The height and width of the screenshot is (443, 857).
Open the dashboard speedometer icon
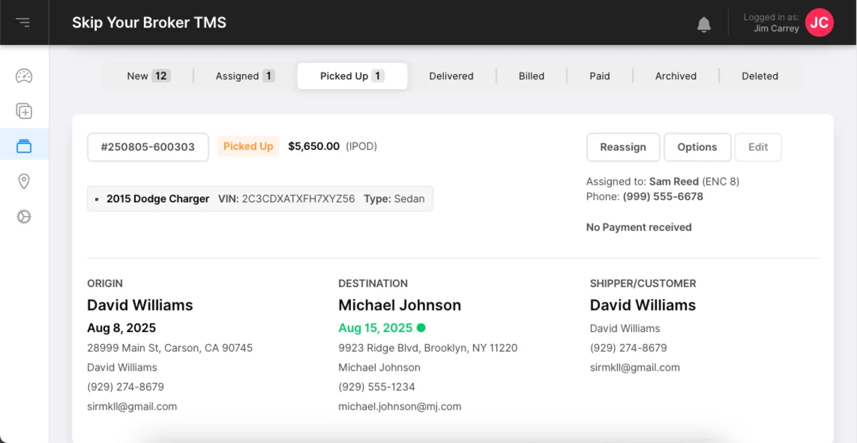point(24,76)
